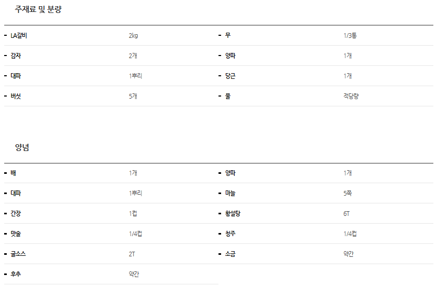Select the 소금 seasoning entry
The image size is (437, 288).
[230, 254]
